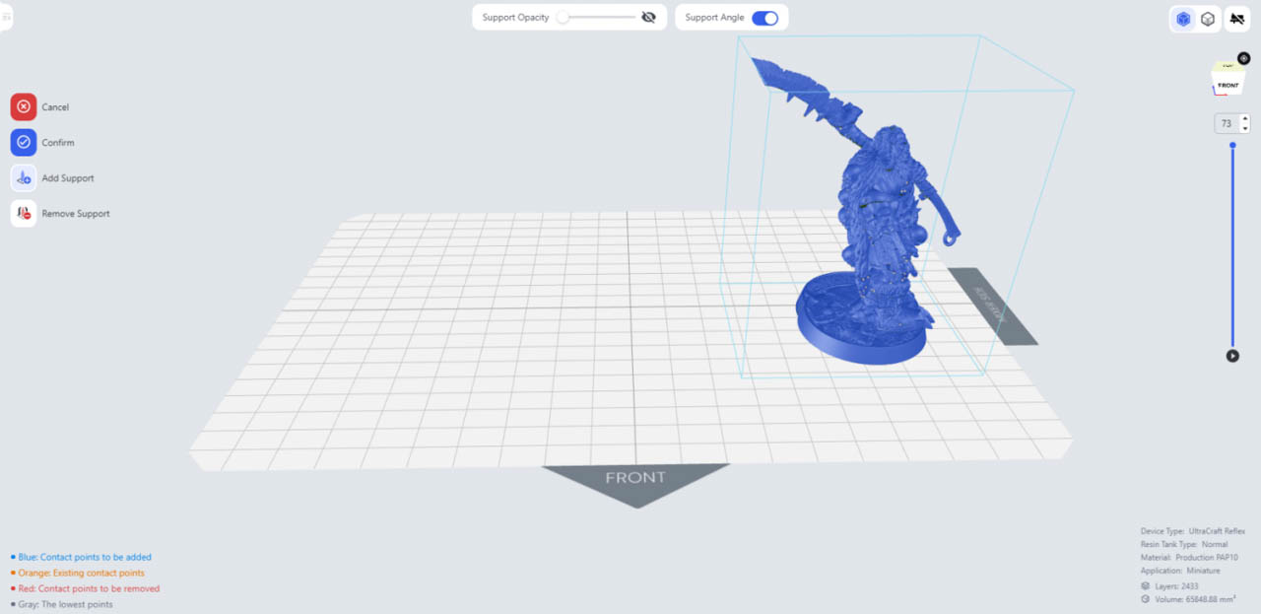Click the FRONT face of view cube
Viewport: 1261px width, 614px height.
1228,86
